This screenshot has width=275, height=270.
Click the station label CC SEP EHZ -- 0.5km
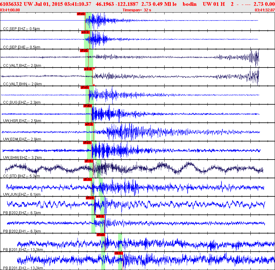(x=22, y=29)
